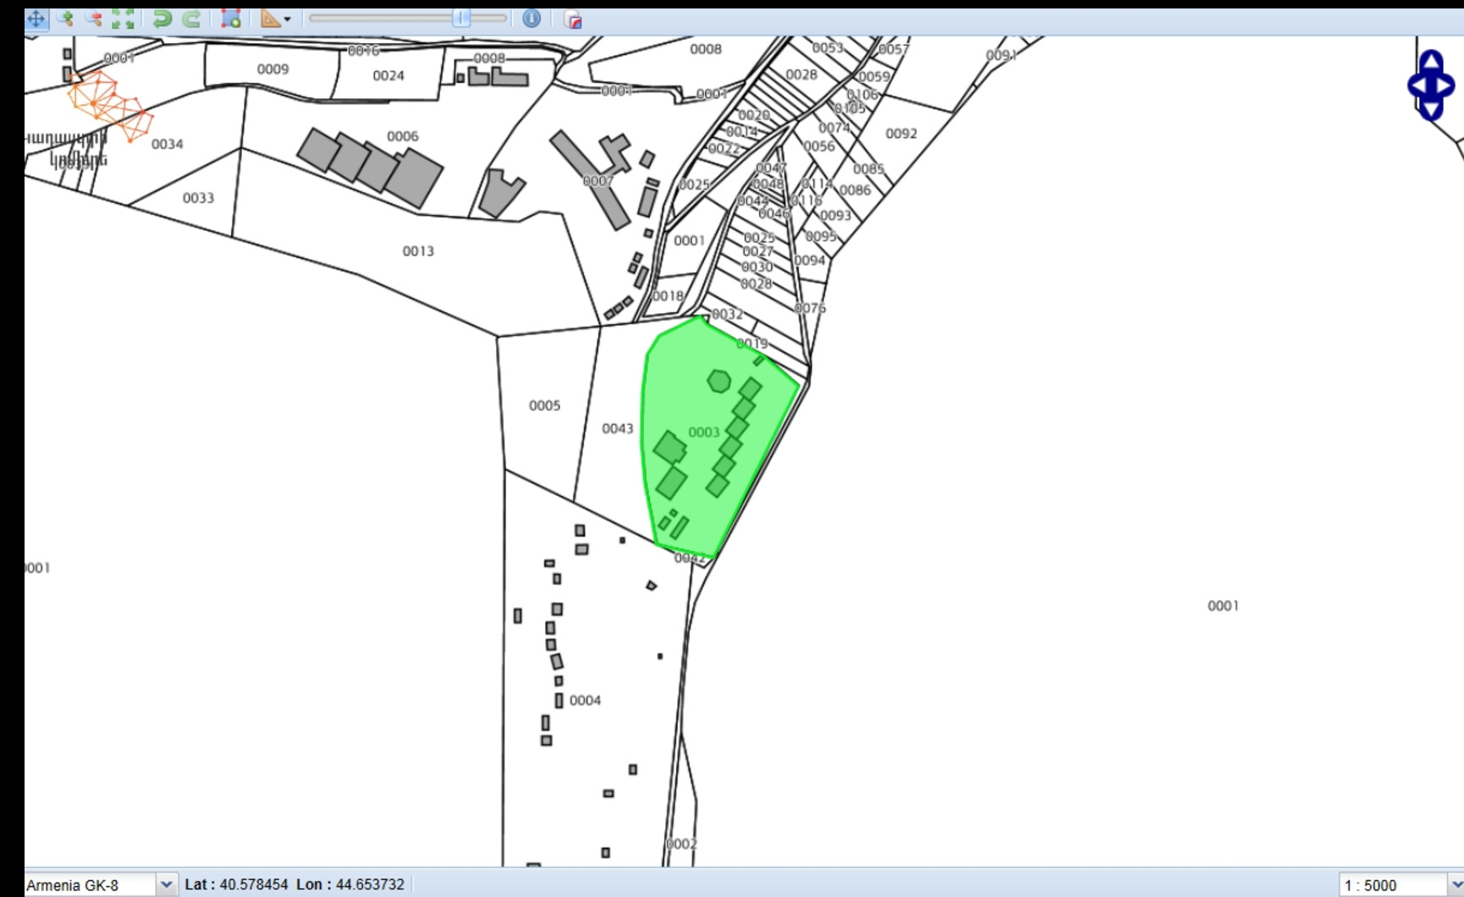Zoom to full map extent
1464x897 pixels.
(x=123, y=19)
